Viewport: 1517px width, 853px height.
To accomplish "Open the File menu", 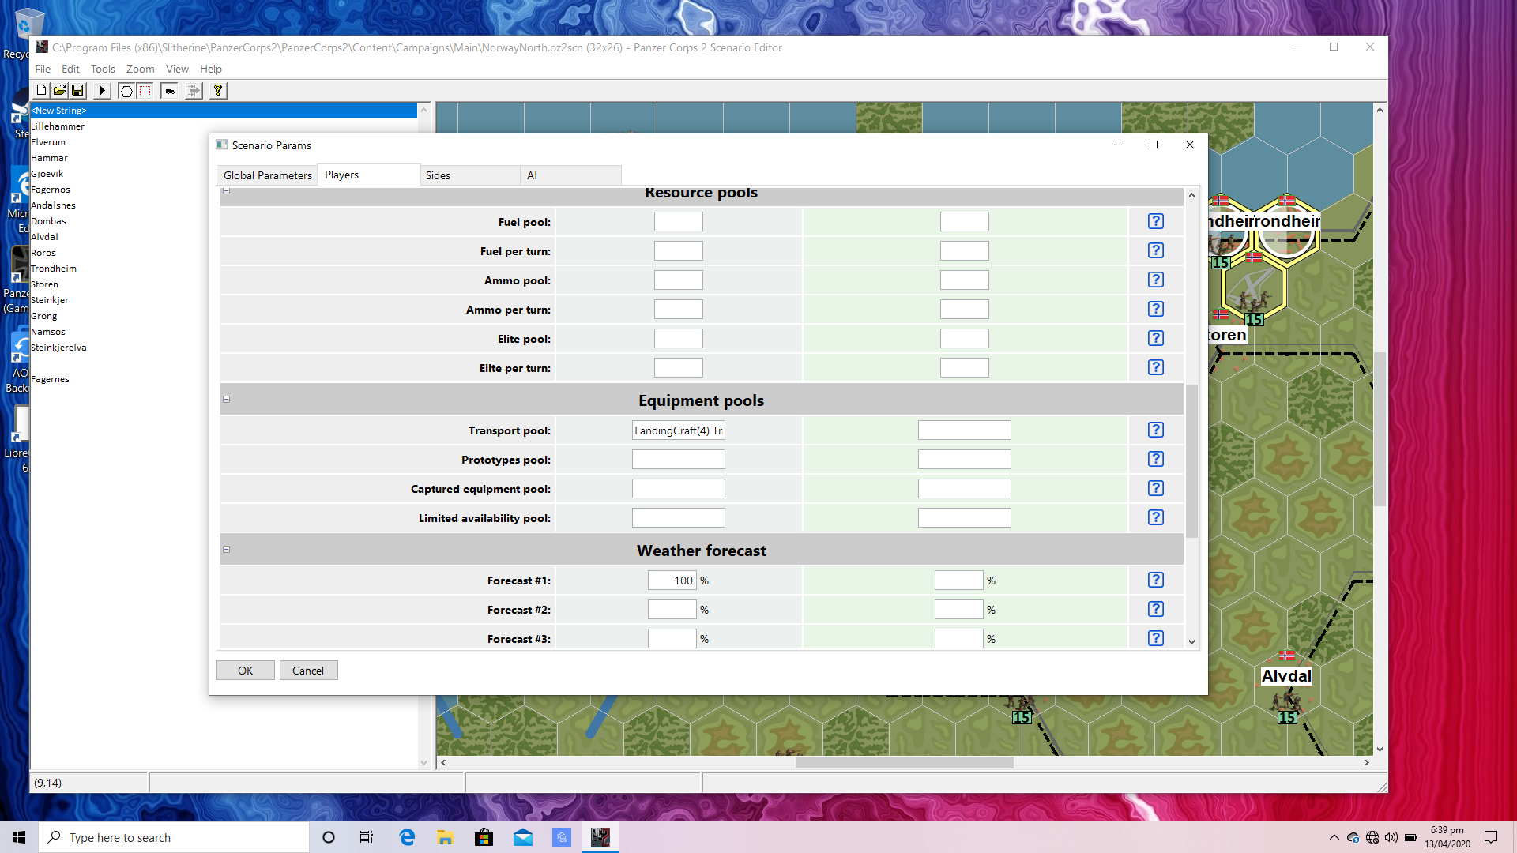I will tap(43, 70).
